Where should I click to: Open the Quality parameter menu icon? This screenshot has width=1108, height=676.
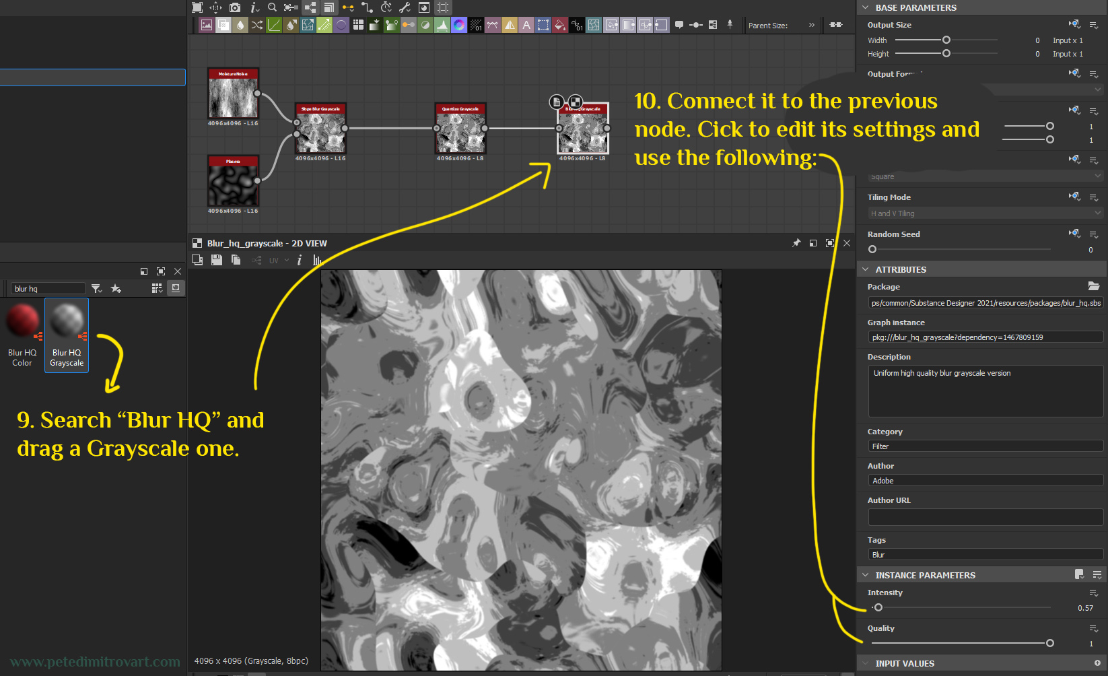coord(1094,628)
